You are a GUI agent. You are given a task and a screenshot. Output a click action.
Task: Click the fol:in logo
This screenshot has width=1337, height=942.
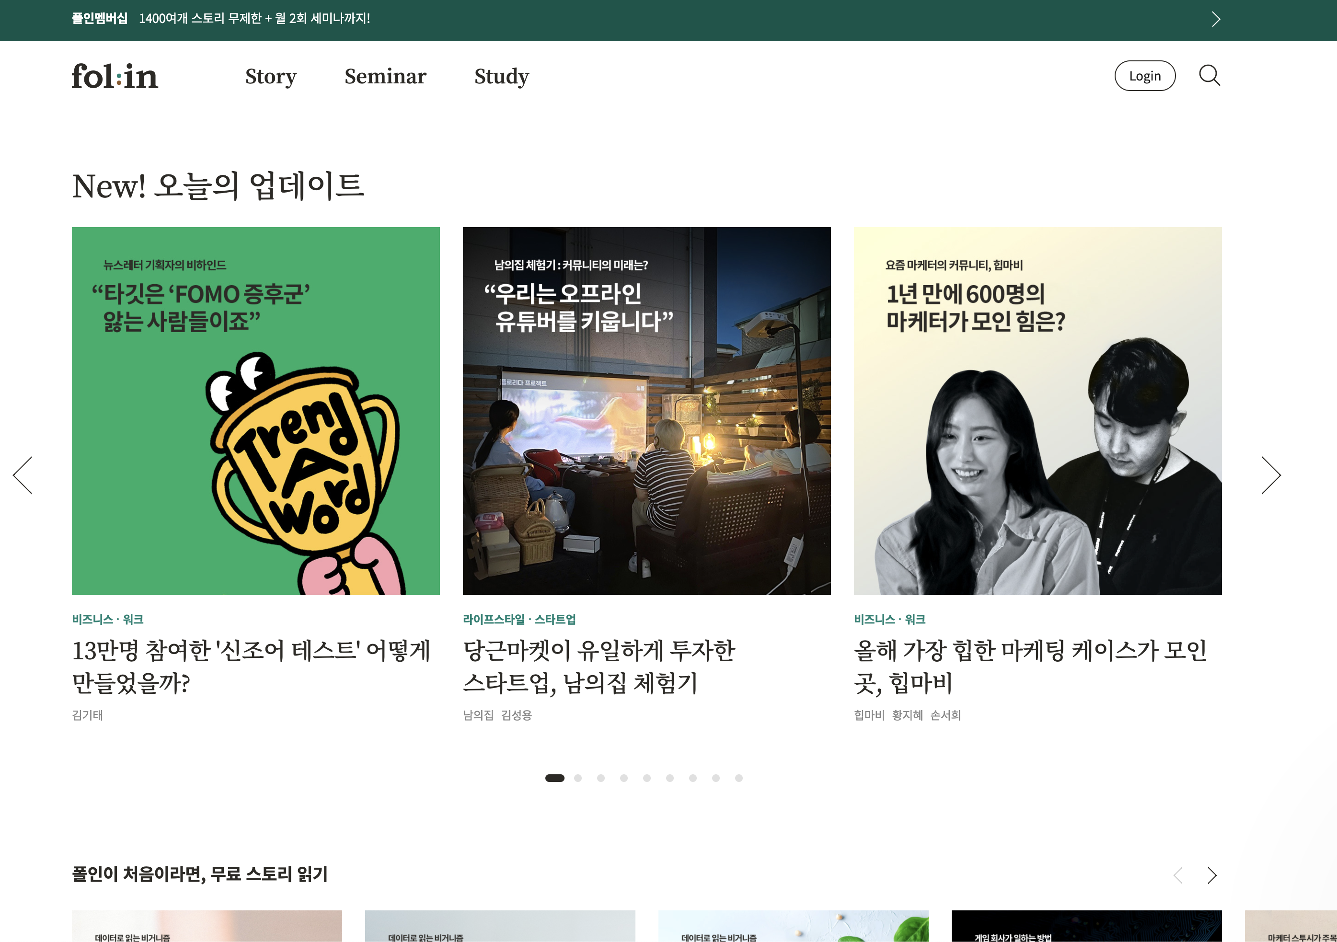(x=114, y=76)
